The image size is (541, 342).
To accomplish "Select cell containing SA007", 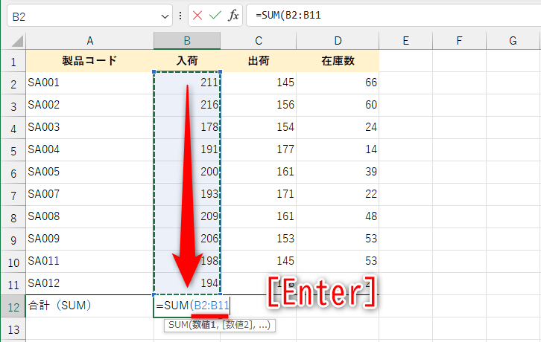I will (89, 194).
